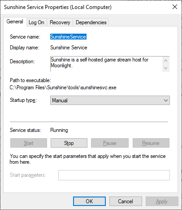Open the Recovery tab
Image resolution: width=182 pixels, height=210 pixels.
tap(60, 22)
